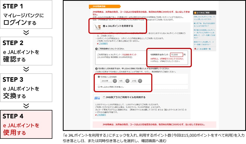Open the 27日 day dropdown arrow
246x144 pixels.
coord(140,81)
